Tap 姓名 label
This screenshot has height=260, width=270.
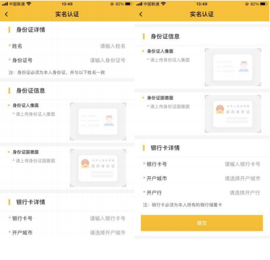17,46
